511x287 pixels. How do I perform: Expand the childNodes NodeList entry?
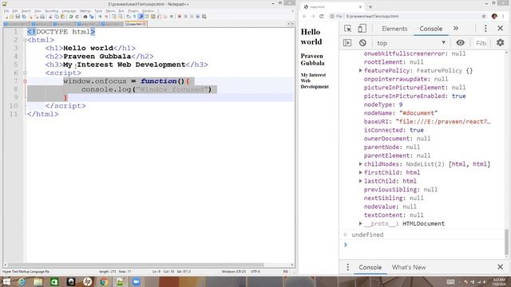[360, 164]
